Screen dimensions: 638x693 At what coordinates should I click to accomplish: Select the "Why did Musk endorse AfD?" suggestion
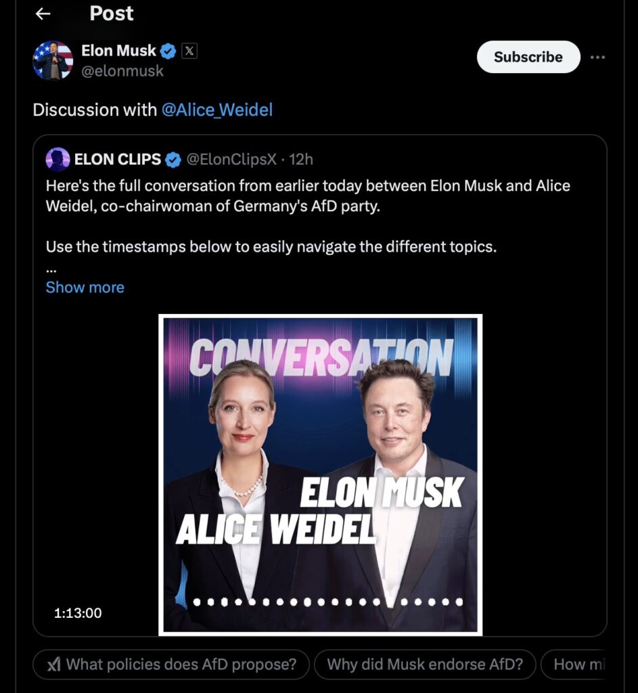(x=425, y=665)
